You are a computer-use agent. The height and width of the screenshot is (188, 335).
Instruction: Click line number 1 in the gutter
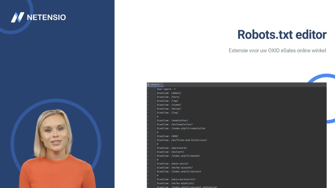tap(148, 89)
